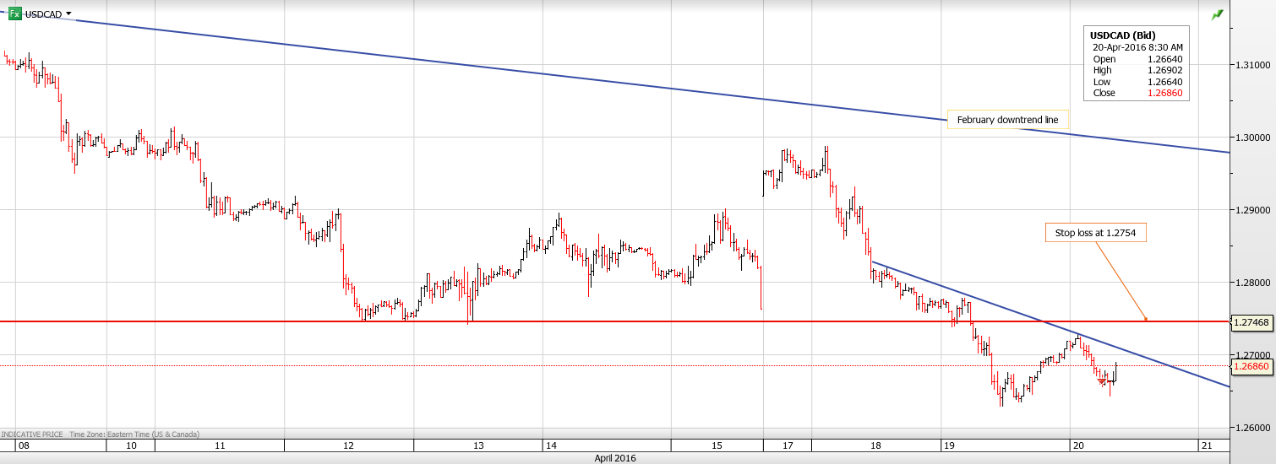Screen dimensions: 1276x464
Task: Click the 1.30000 price axis level
Action: tap(1251, 137)
